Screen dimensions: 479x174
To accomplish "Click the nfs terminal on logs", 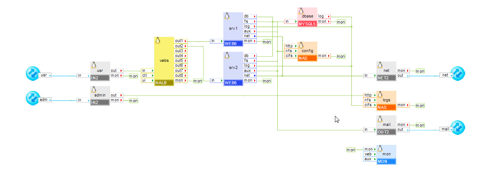I will tap(370, 100).
